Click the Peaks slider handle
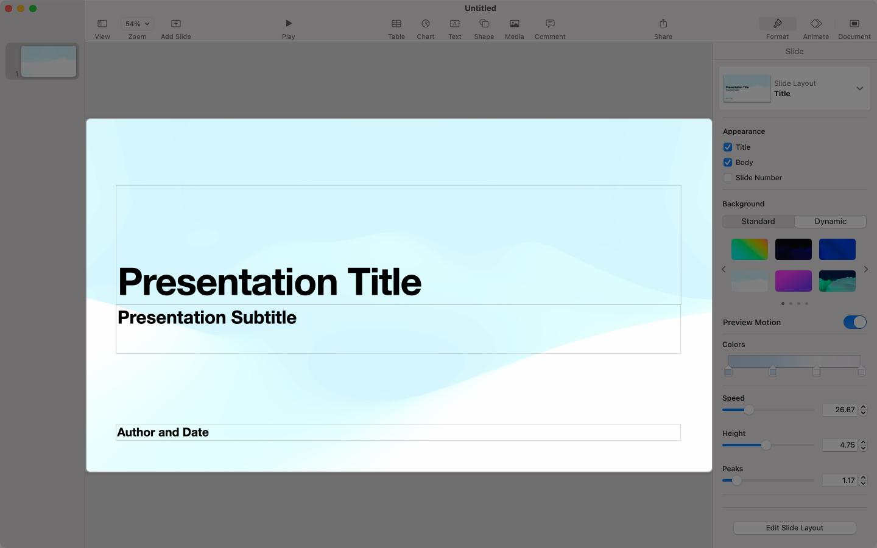This screenshot has width=877, height=548. (737, 480)
